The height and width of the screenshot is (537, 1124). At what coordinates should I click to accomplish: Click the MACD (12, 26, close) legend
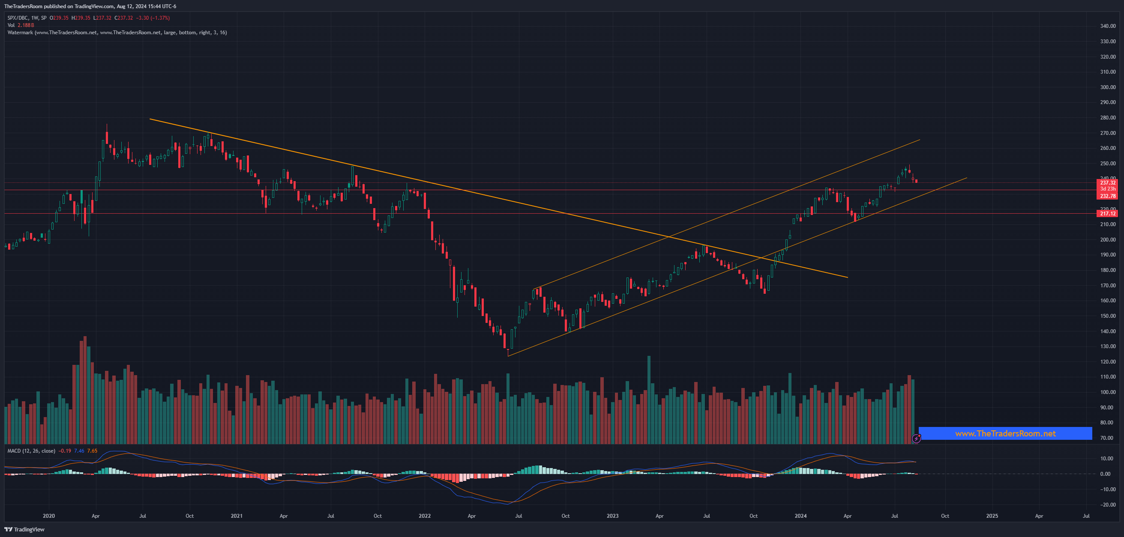click(x=31, y=450)
